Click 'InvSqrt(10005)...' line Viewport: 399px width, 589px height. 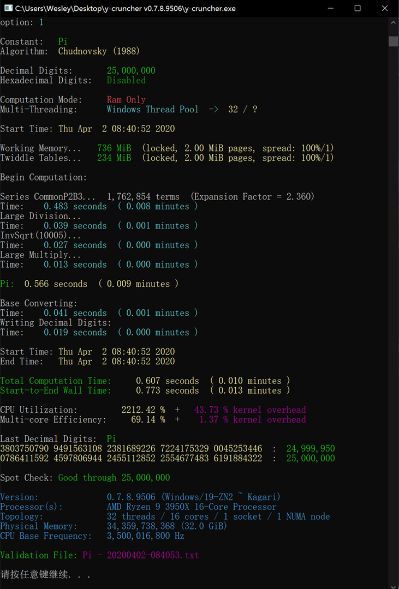click(40, 236)
